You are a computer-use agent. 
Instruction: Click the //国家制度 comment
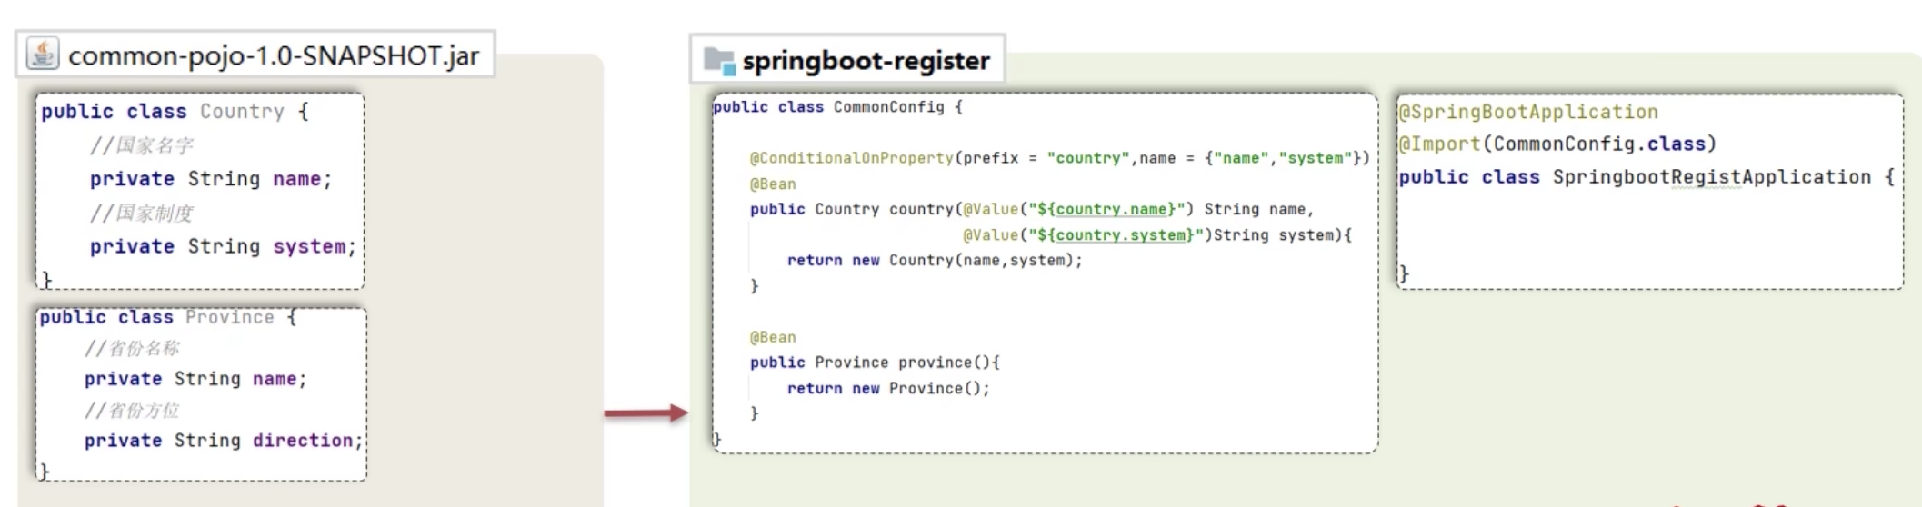(x=141, y=213)
